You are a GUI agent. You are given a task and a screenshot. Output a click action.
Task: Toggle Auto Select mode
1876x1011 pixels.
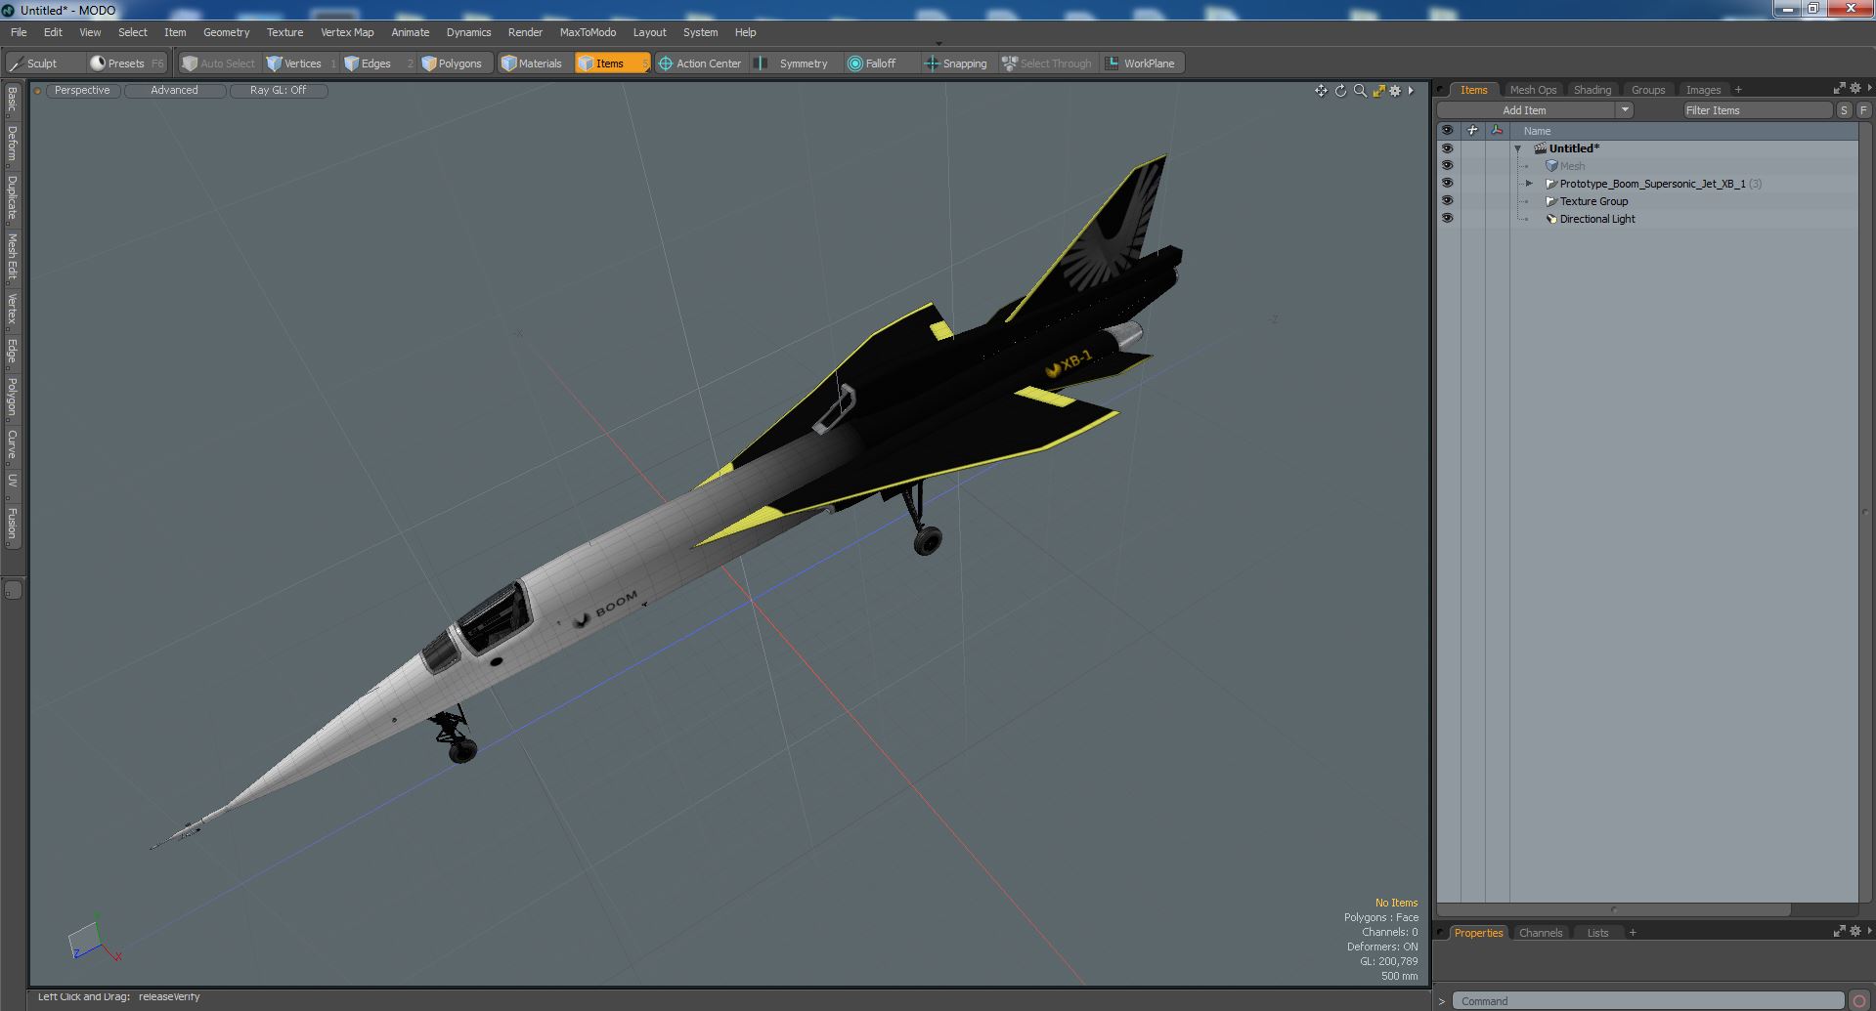click(219, 63)
